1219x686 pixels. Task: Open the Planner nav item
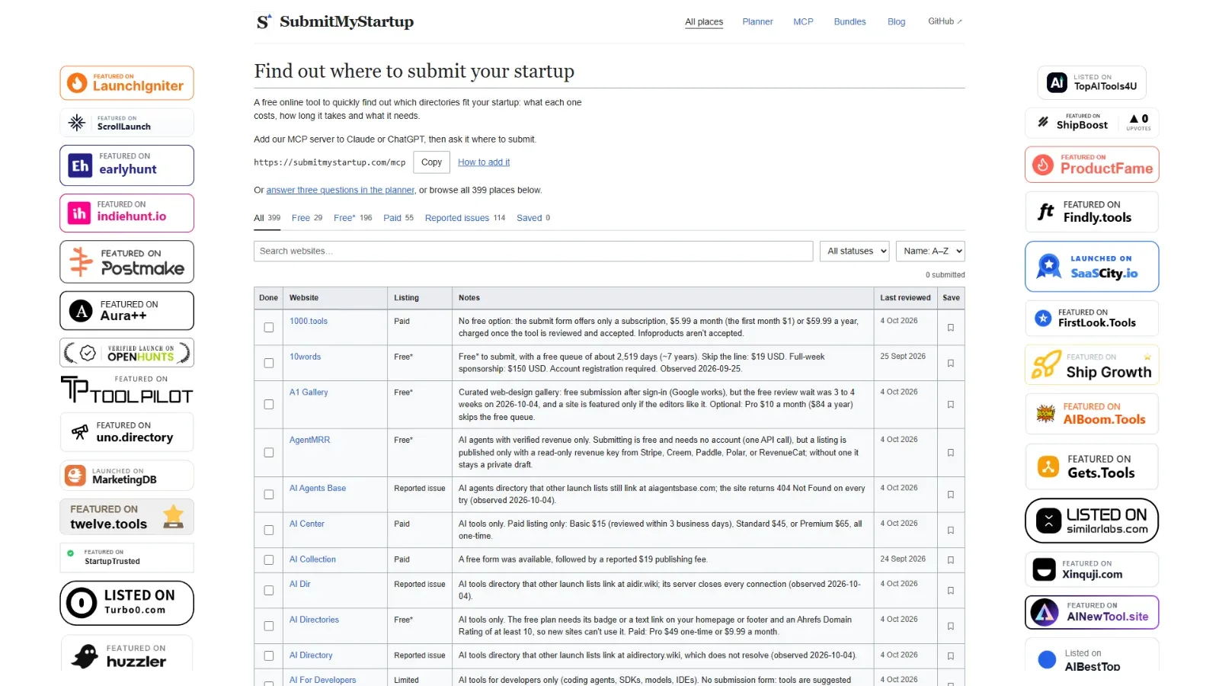pos(757,22)
